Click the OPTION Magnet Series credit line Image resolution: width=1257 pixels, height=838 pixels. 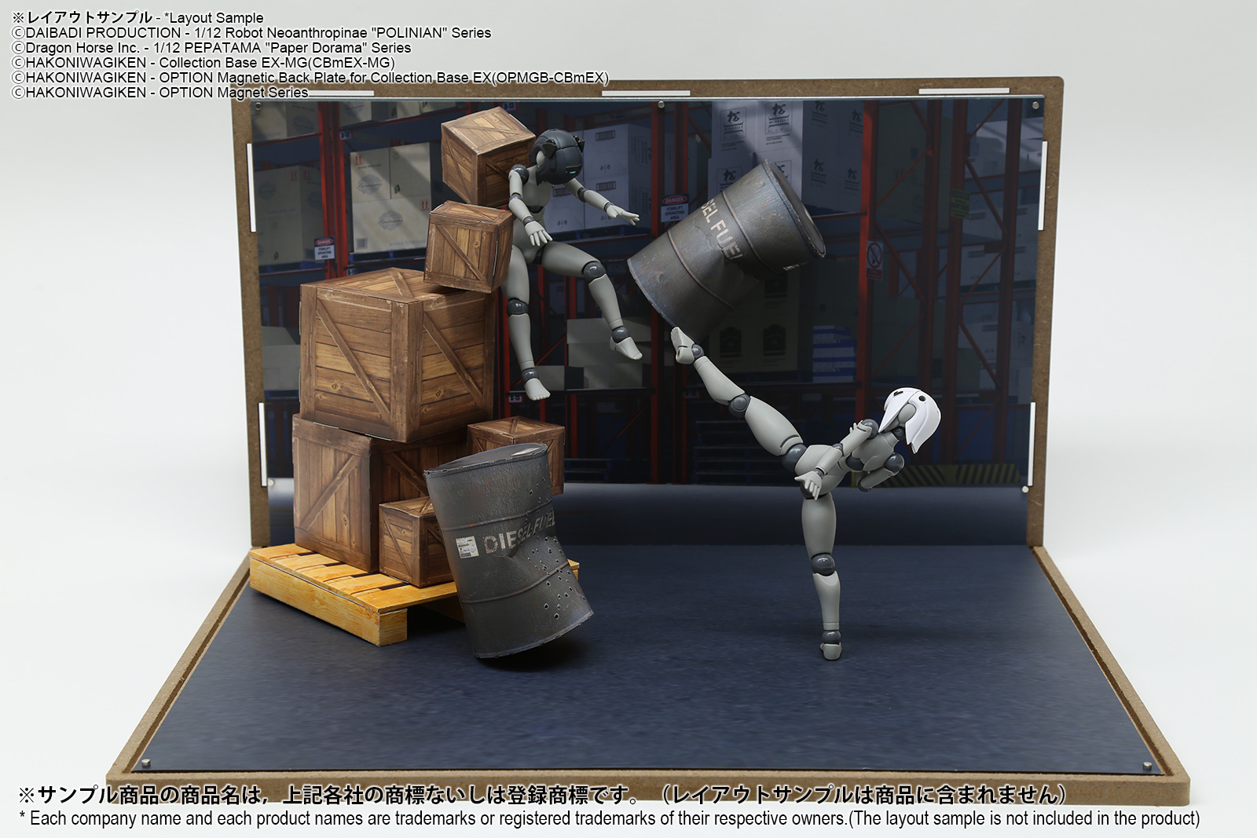[x=159, y=92]
